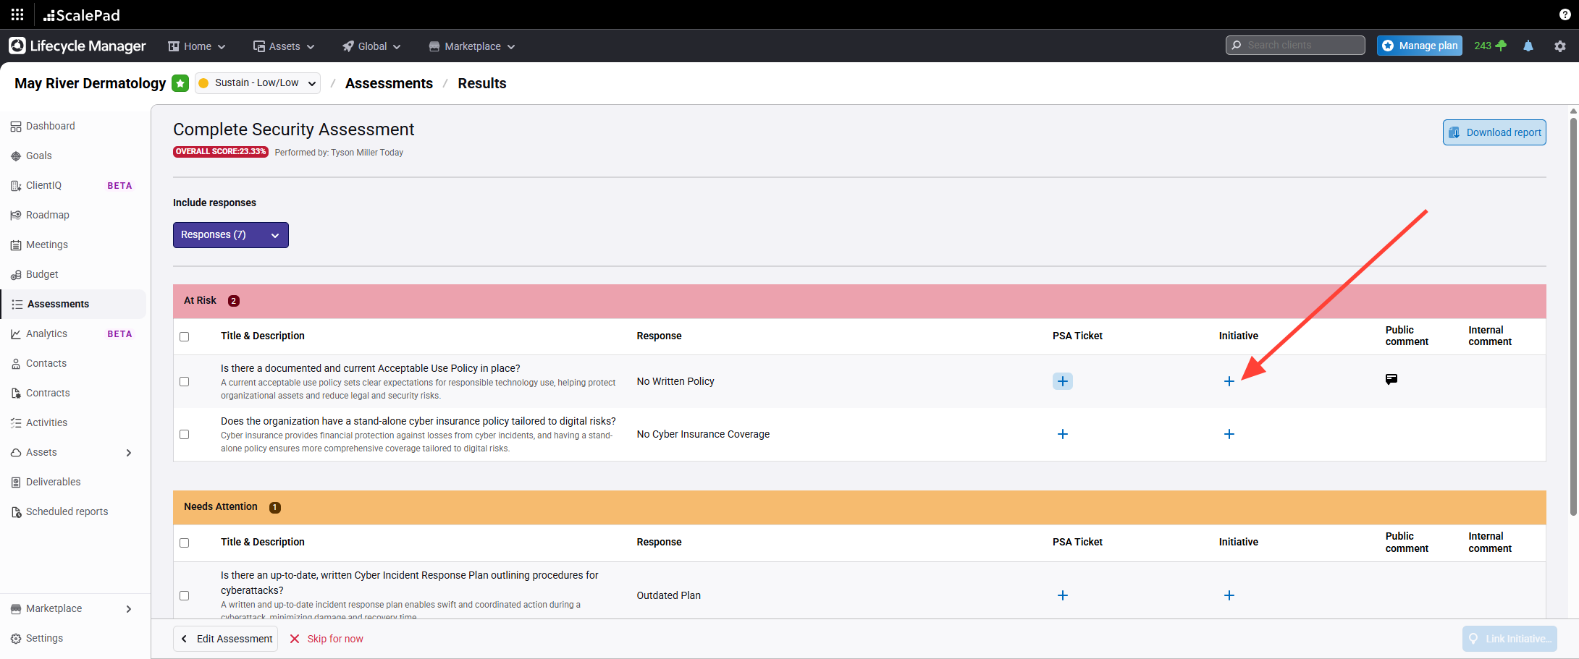Click the help question mark icon
Viewport: 1579px width, 659px height.
pos(1565,14)
